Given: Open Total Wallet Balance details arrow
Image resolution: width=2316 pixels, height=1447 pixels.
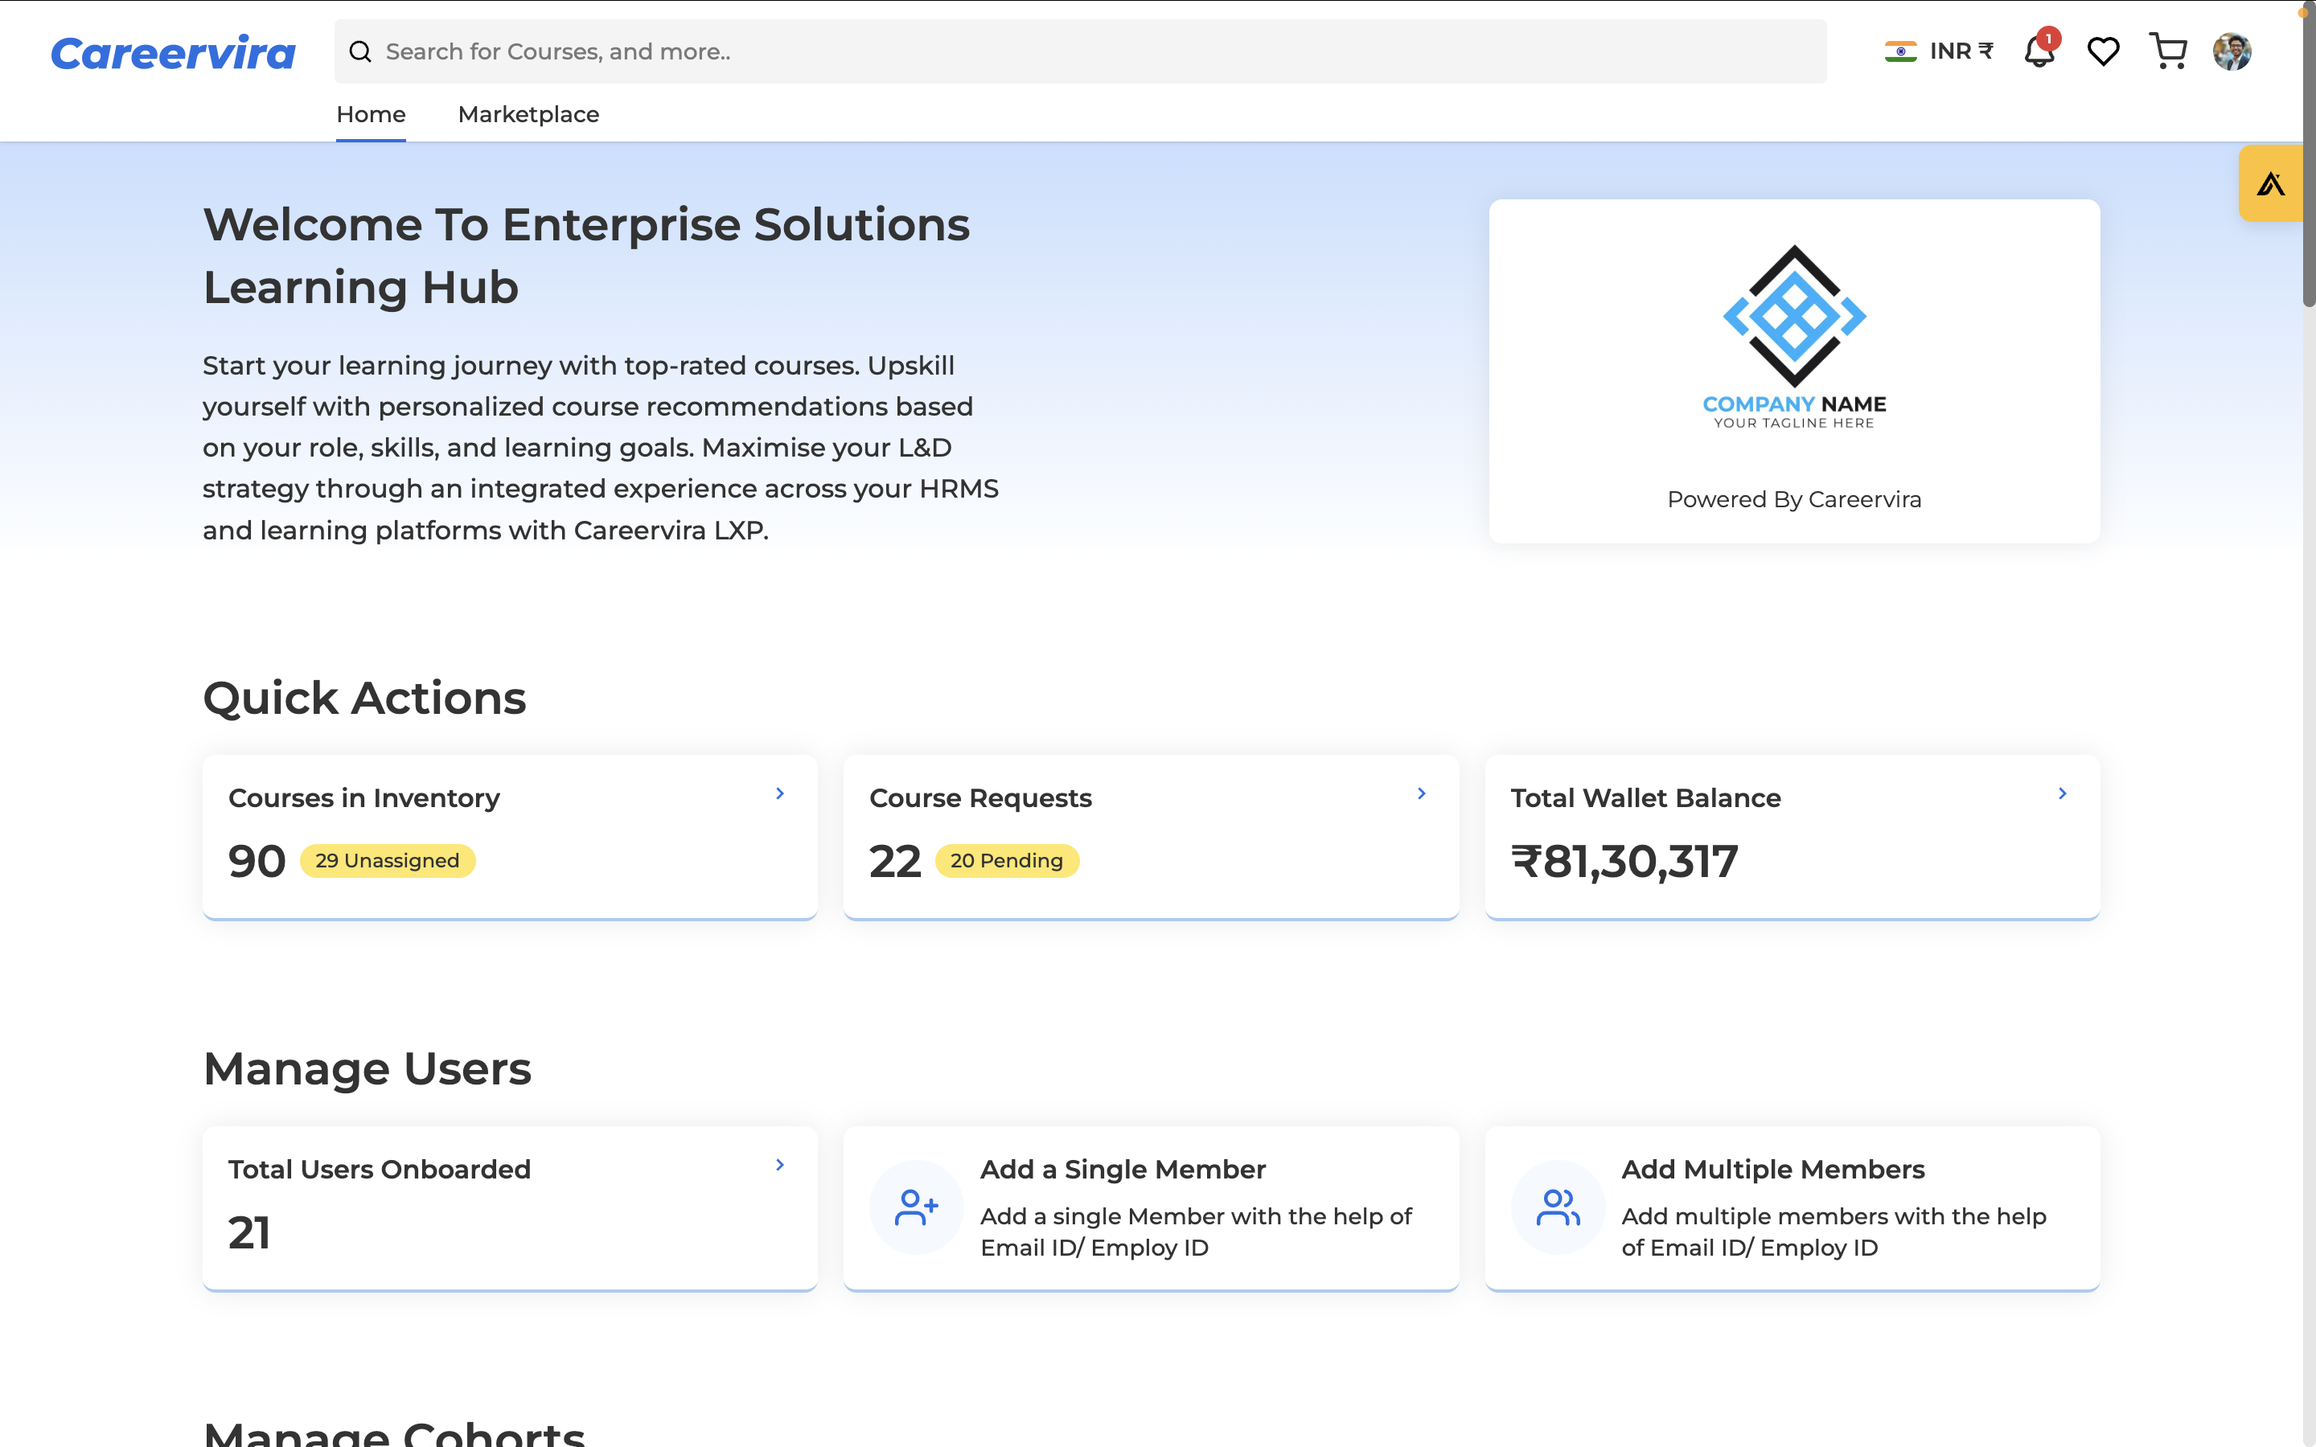Looking at the screenshot, I should coord(2063,793).
